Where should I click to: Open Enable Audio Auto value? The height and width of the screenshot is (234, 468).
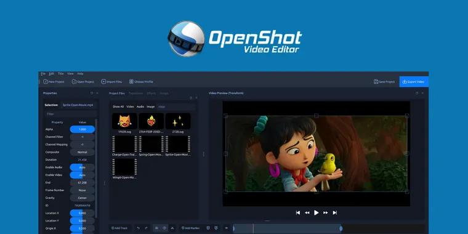83,167
